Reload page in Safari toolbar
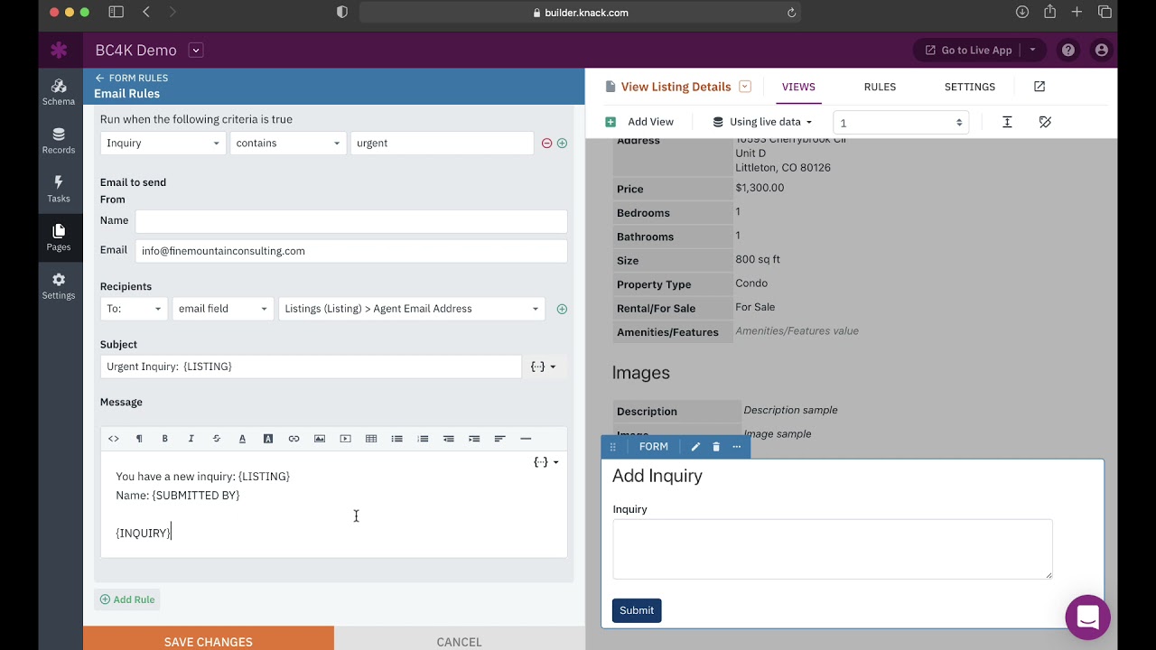The width and height of the screenshot is (1156, 650). [791, 13]
